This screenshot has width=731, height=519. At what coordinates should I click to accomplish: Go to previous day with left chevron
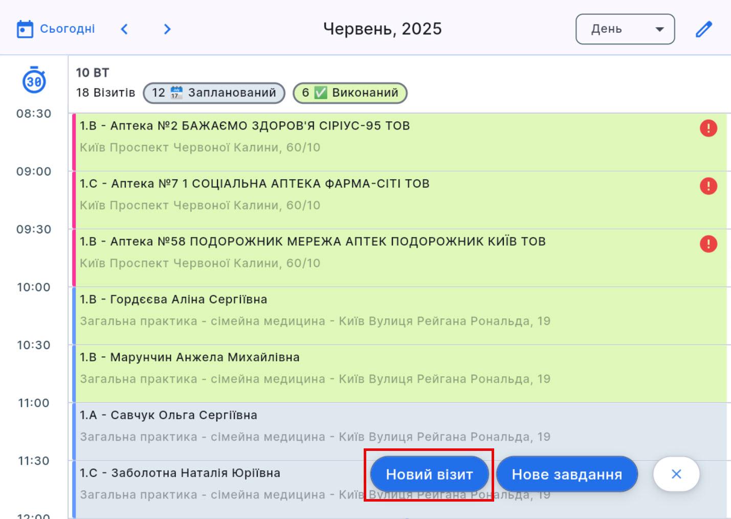124,29
